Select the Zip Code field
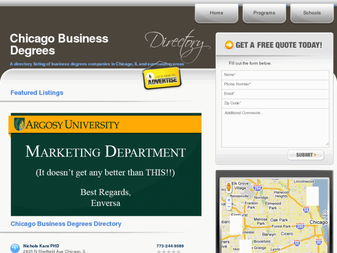This screenshot has width=337, height=253. (275, 104)
